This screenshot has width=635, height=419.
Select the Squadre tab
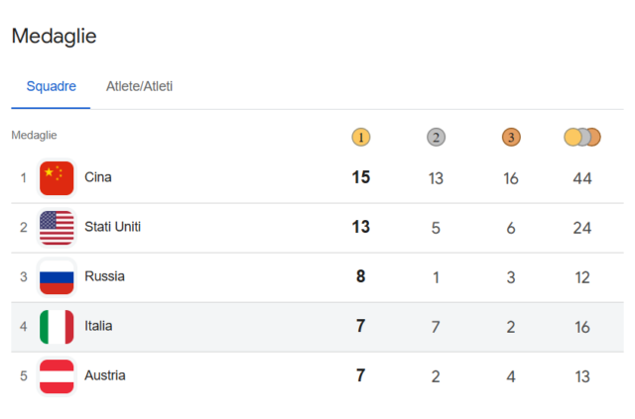(x=51, y=86)
